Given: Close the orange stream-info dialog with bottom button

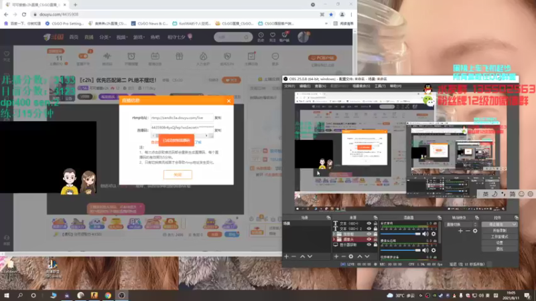Looking at the screenshot, I should point(178,175).
